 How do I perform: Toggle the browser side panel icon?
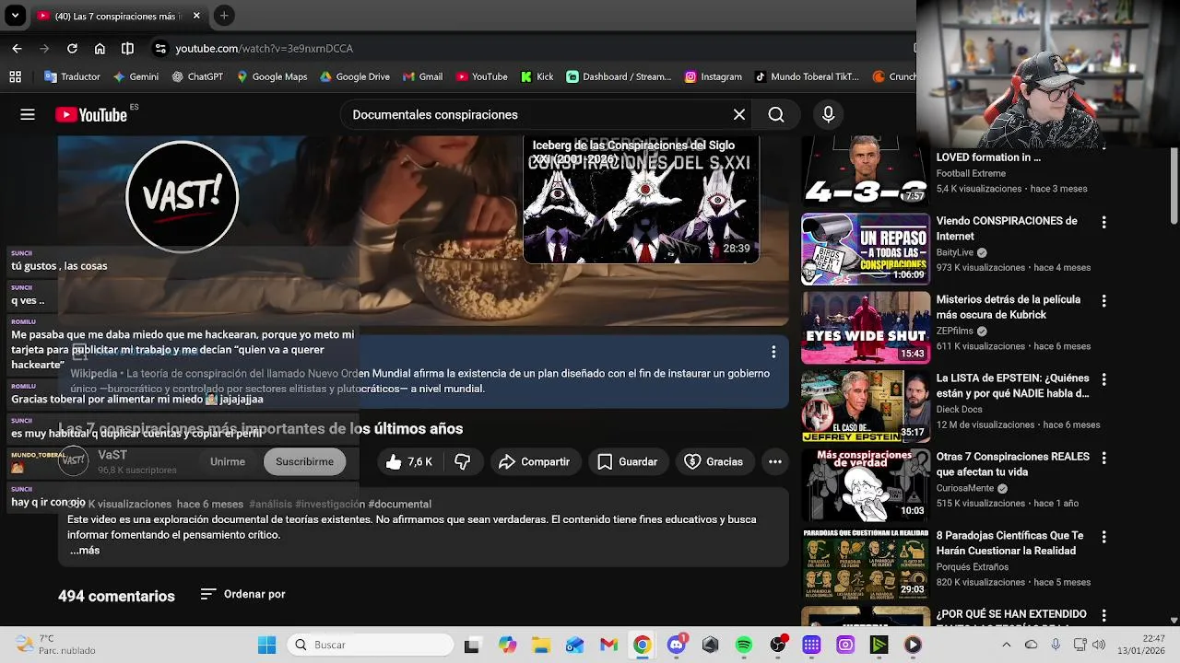[127, 48]
